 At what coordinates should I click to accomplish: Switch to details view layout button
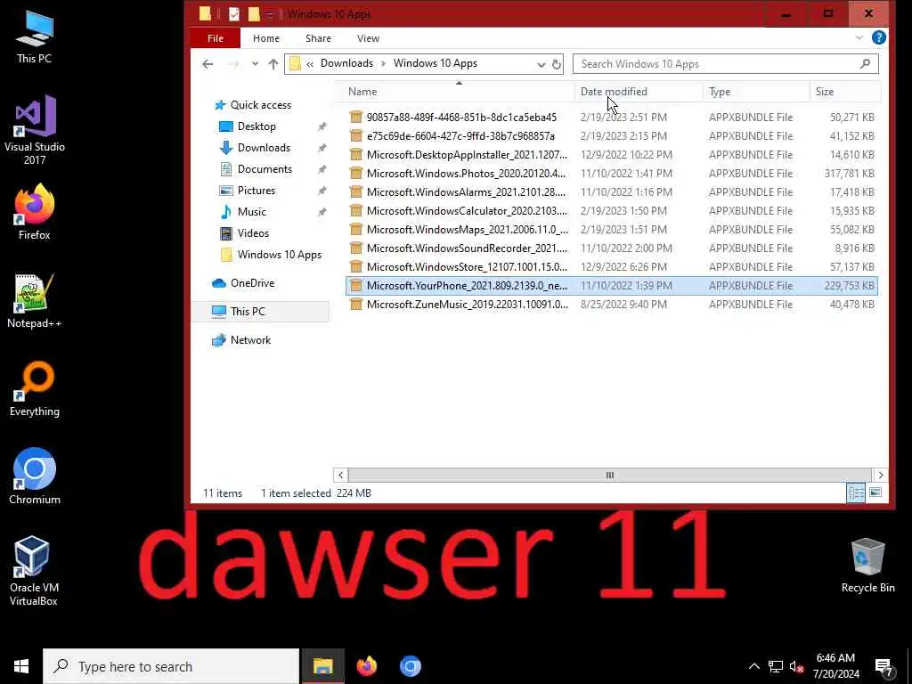(856, 493)
